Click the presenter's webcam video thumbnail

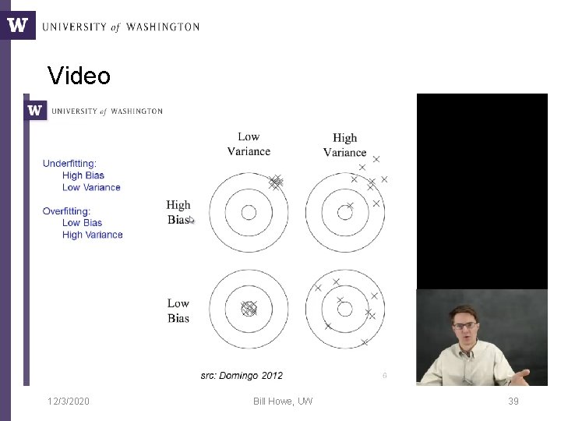482,338
